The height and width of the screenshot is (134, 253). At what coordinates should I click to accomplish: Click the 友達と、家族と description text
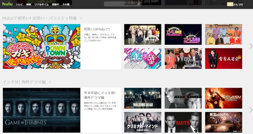tap(100, 37)
